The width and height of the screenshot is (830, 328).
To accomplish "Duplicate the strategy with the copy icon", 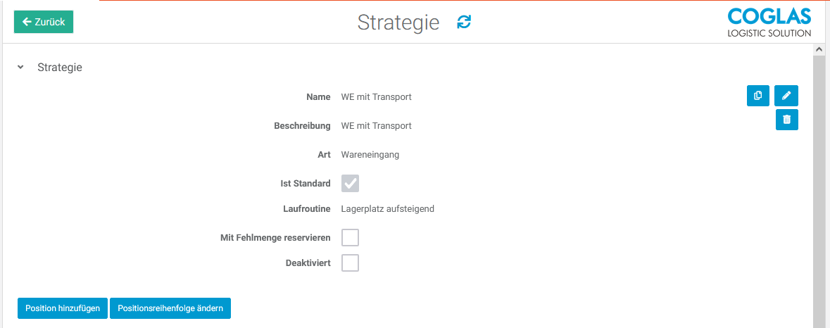I will click(x=757, y=96).
